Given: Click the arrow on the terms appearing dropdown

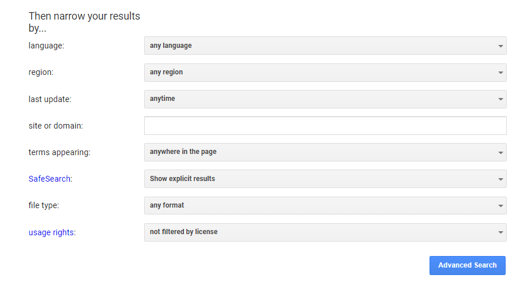Looking at the screenshot, I should click(x=500, y=153).
